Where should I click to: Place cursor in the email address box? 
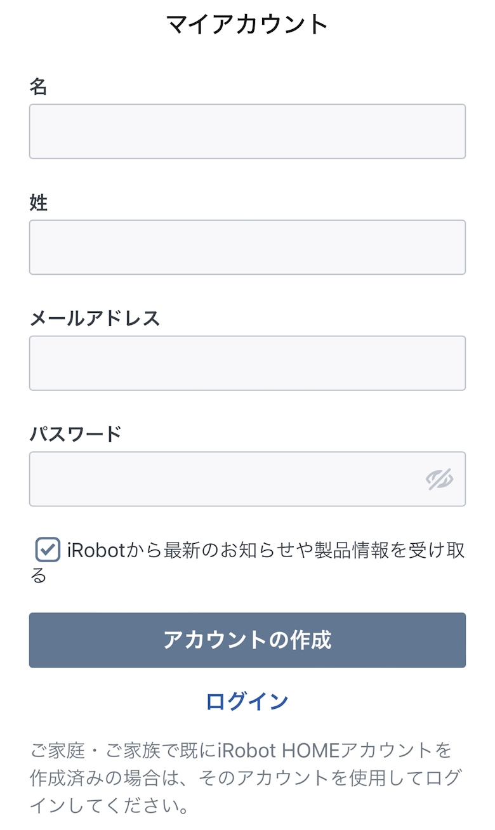[247, 363]
